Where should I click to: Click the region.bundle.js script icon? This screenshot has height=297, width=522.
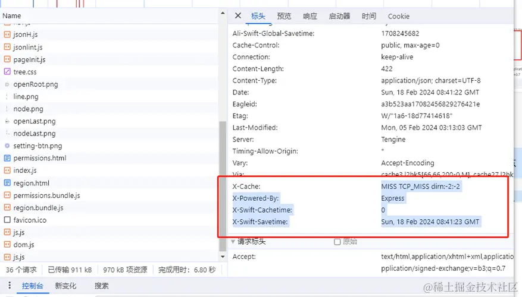pyautogui.click(x=7, y=207)
